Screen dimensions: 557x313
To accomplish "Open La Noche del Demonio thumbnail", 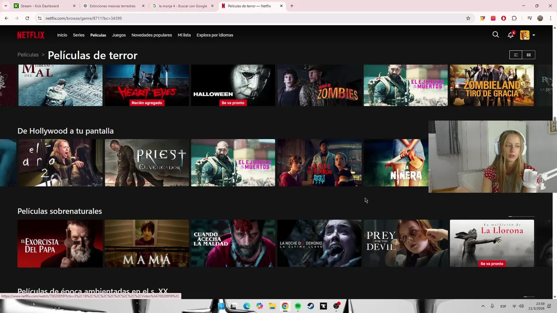I will pyautogui.click(x=319, y=243).
